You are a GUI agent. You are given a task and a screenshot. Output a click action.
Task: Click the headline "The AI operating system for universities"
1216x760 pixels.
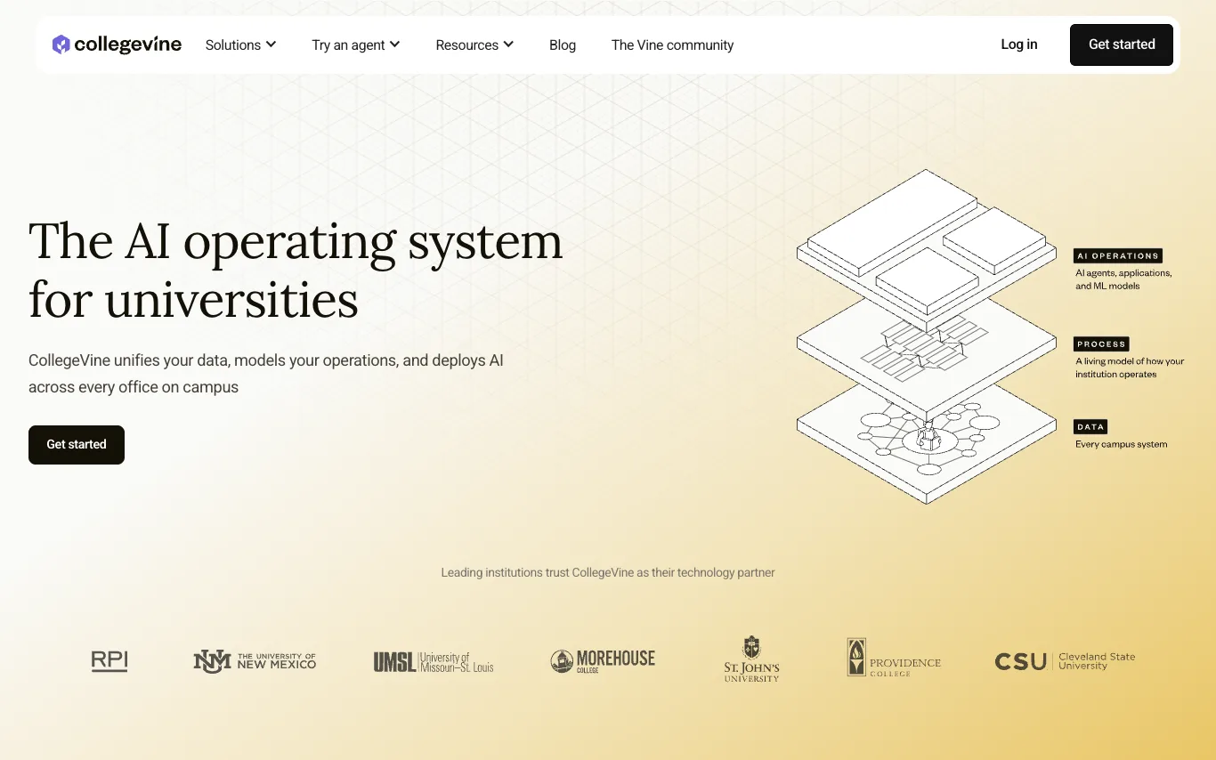(x=296, y=271)
